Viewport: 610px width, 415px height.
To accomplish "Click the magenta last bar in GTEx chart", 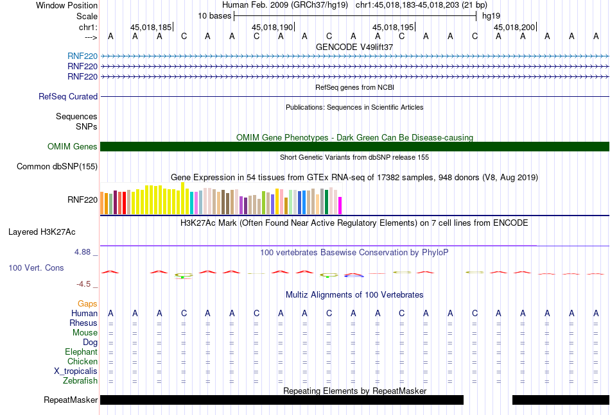I will [340, 205].
